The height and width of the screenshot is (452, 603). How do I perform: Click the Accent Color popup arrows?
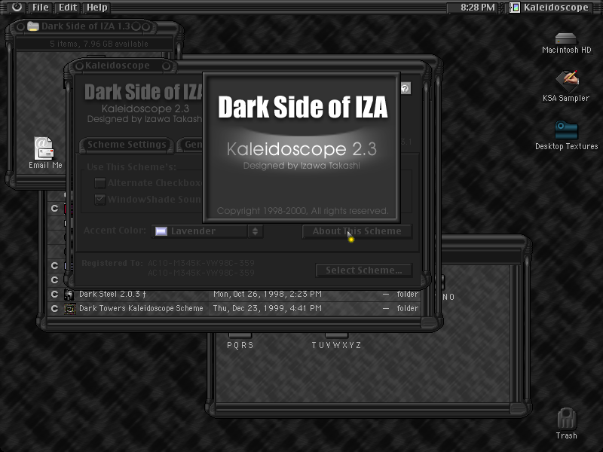click(x=255, y=231)
